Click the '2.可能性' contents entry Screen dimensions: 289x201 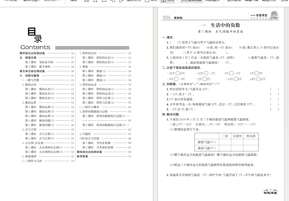[105, 134]
